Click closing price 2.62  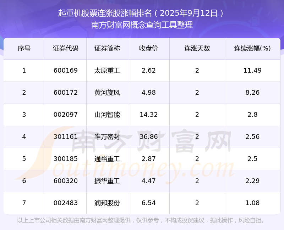click(x=149, y=70)
